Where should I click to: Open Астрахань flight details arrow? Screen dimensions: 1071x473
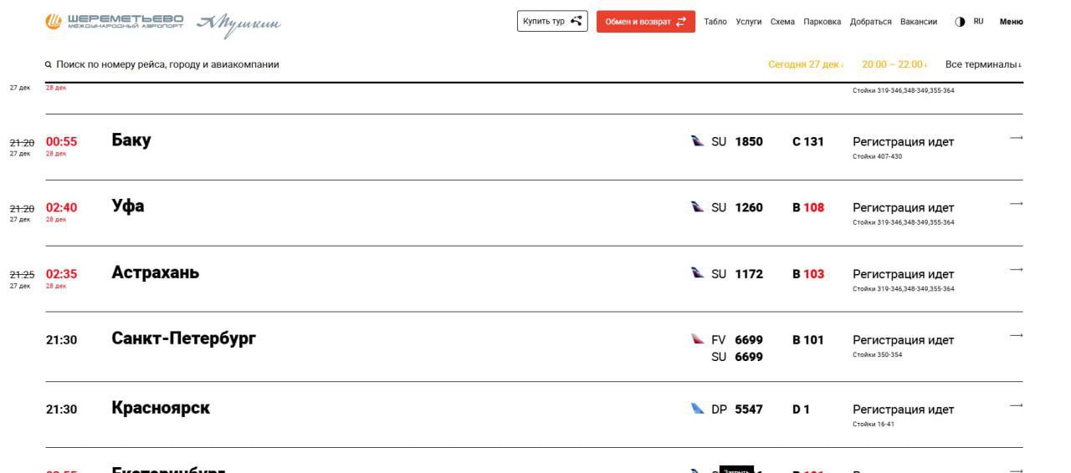tap(1016, 270)
